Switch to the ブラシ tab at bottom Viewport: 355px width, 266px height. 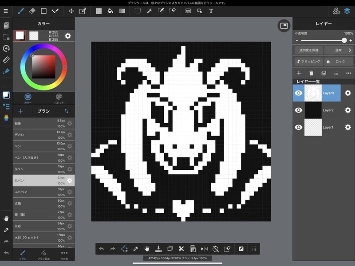[23, 254]
